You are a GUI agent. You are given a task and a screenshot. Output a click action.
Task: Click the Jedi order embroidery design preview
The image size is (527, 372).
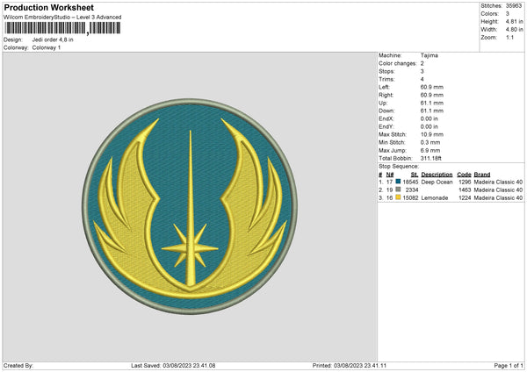190,206
